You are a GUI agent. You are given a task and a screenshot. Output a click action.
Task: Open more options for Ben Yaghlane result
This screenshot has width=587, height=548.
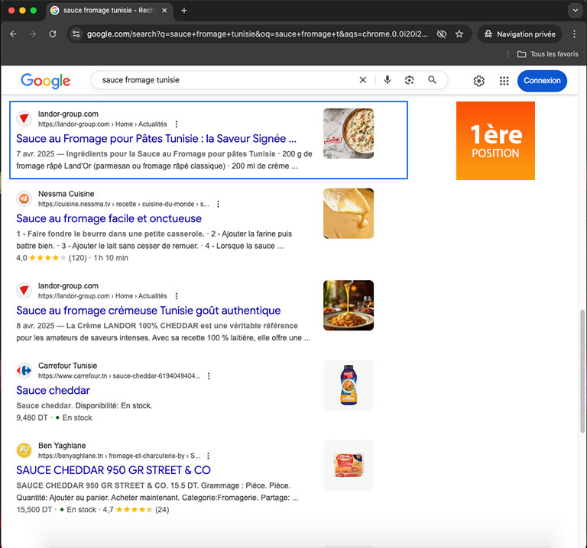[208, 456]
